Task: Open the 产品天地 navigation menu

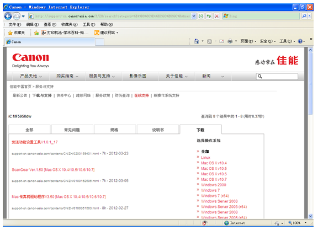Action: pos(30,76)
